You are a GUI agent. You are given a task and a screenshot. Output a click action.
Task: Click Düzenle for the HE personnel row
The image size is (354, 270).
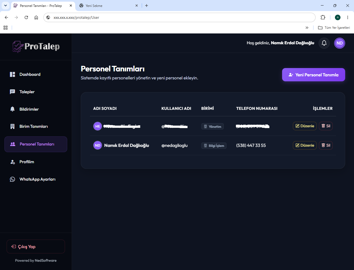pyautogui.click(x=305, y=126)
